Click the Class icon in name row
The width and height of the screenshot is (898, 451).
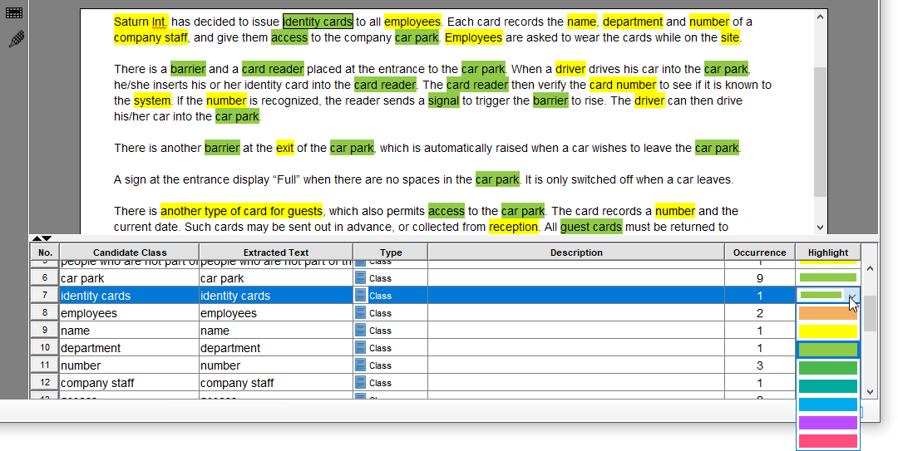[360, 331]
